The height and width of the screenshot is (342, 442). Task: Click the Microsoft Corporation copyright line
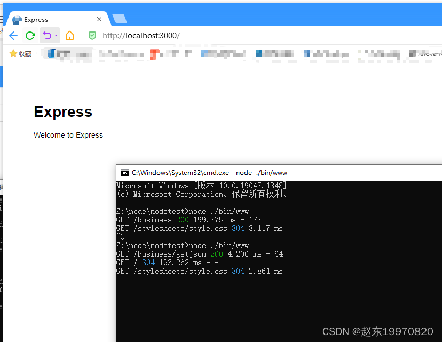(x=202, y=194)
